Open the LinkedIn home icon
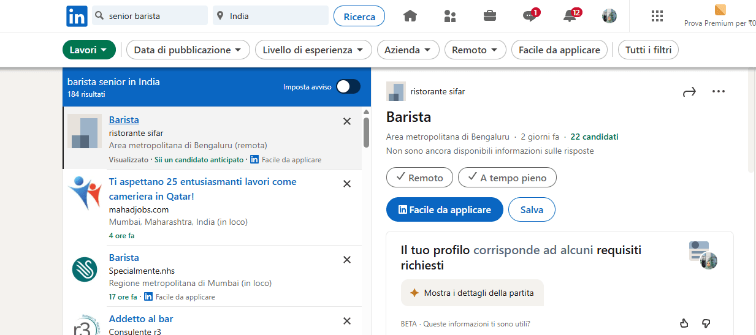 410,17
